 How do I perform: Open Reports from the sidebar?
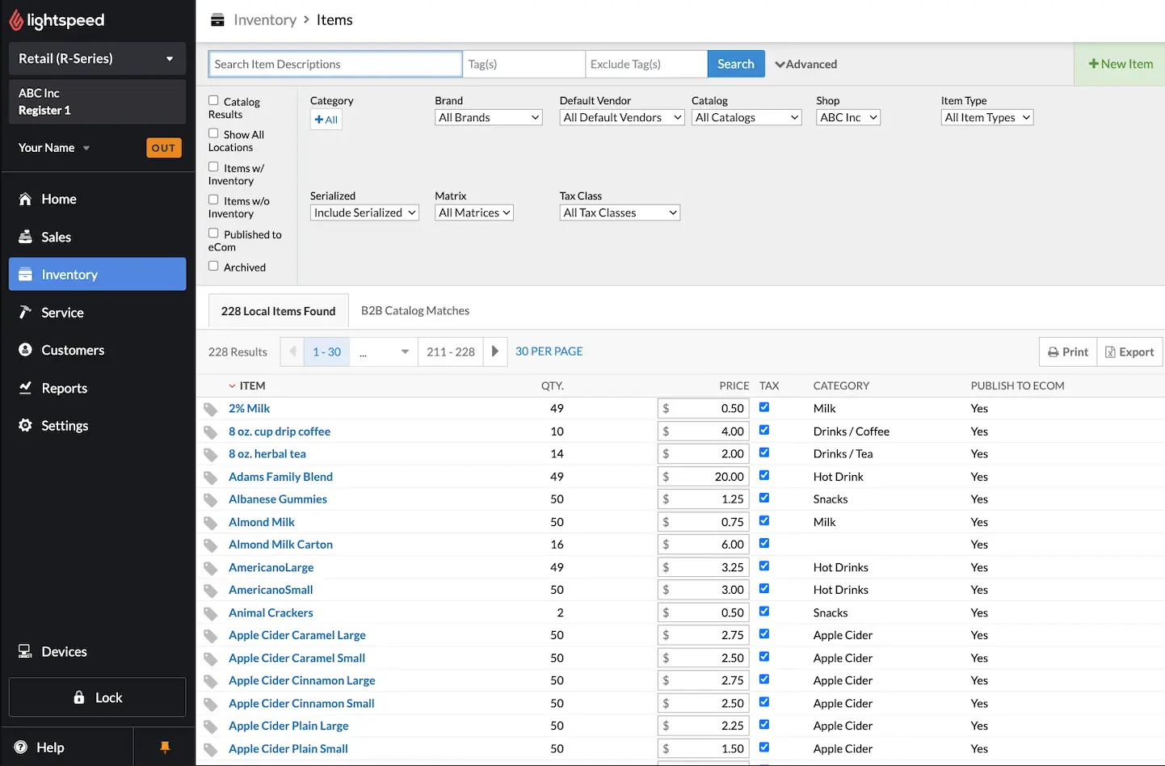[x=26, y=388]
